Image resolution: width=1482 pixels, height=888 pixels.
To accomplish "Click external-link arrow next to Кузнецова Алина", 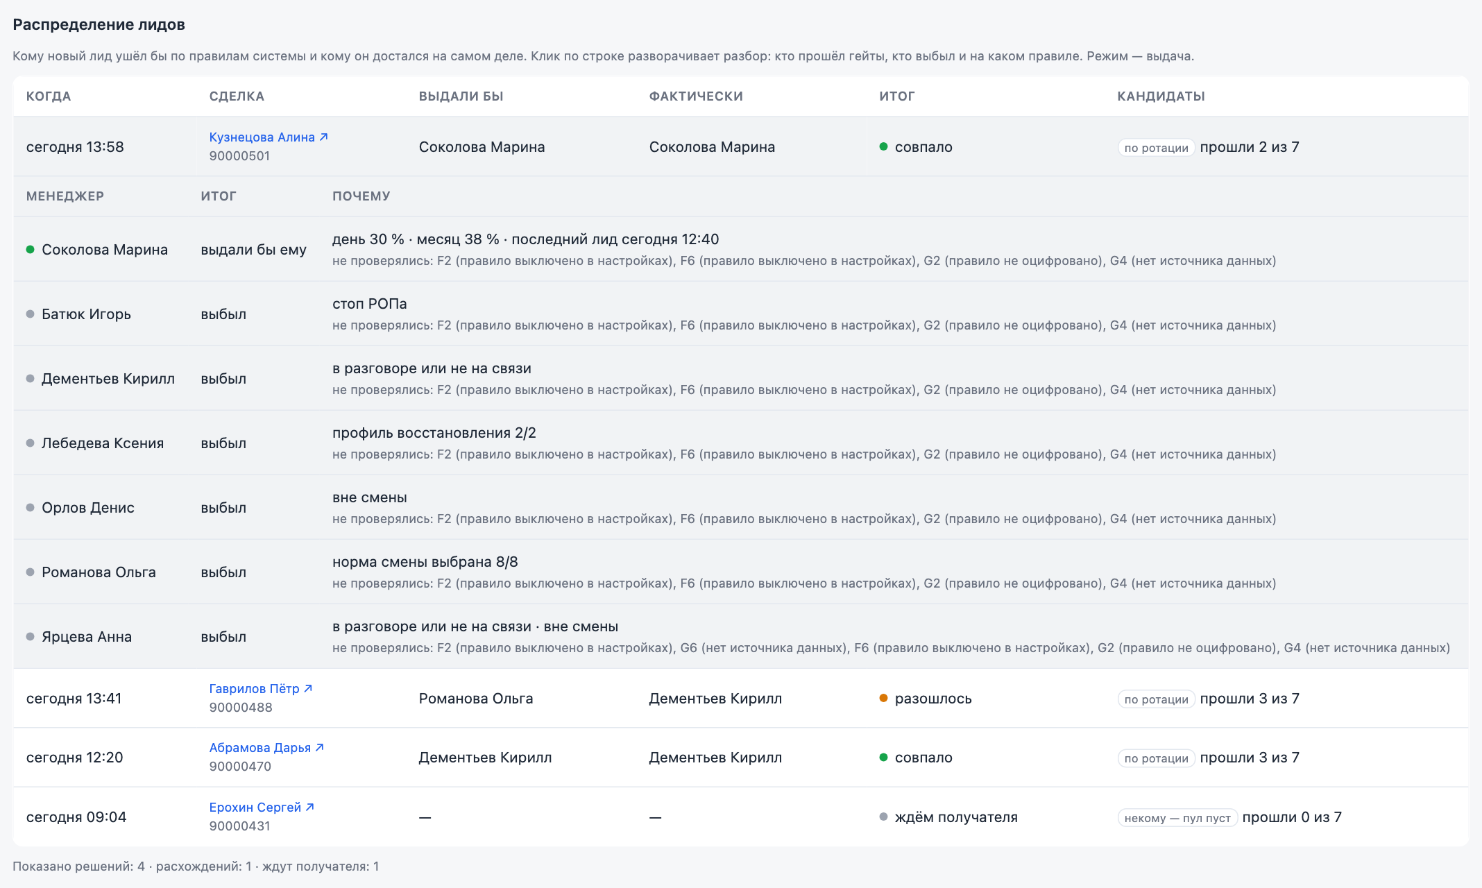I will coord(323,137).
